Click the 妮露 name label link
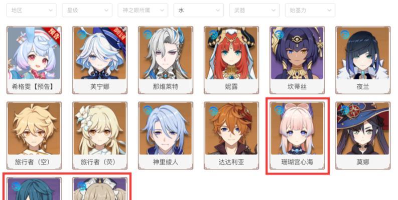The height and width of the screenshot is (200, 398). [231, 86]
